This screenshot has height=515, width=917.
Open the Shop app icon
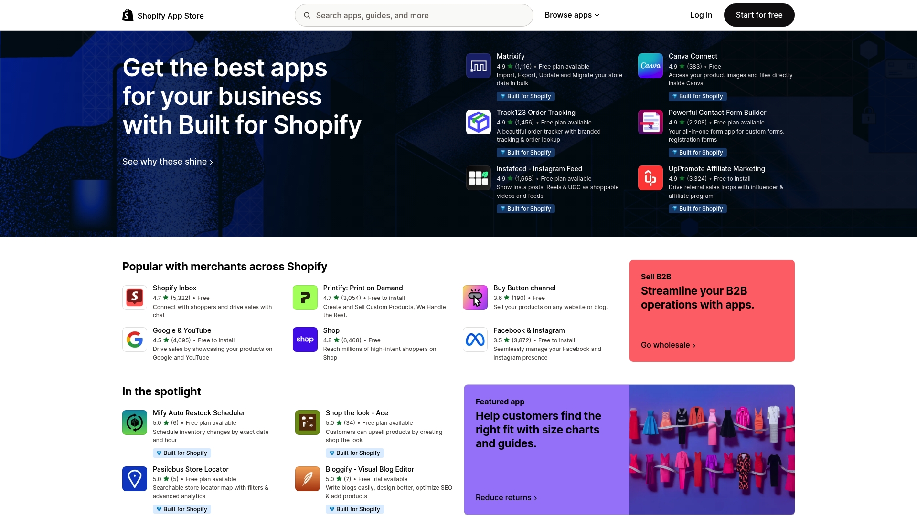click(x=305, y=340)
